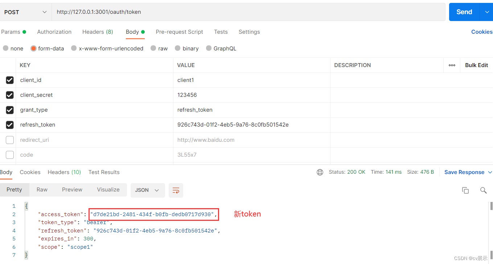Edit the code value 3L55x7
Viewport: 493px width, 264px height.
point(251,155)
